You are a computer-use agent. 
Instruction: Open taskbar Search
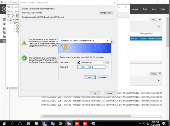(12, 124)
